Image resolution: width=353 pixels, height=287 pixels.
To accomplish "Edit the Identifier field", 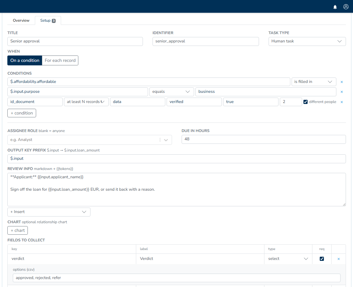I will click(206, 41).
